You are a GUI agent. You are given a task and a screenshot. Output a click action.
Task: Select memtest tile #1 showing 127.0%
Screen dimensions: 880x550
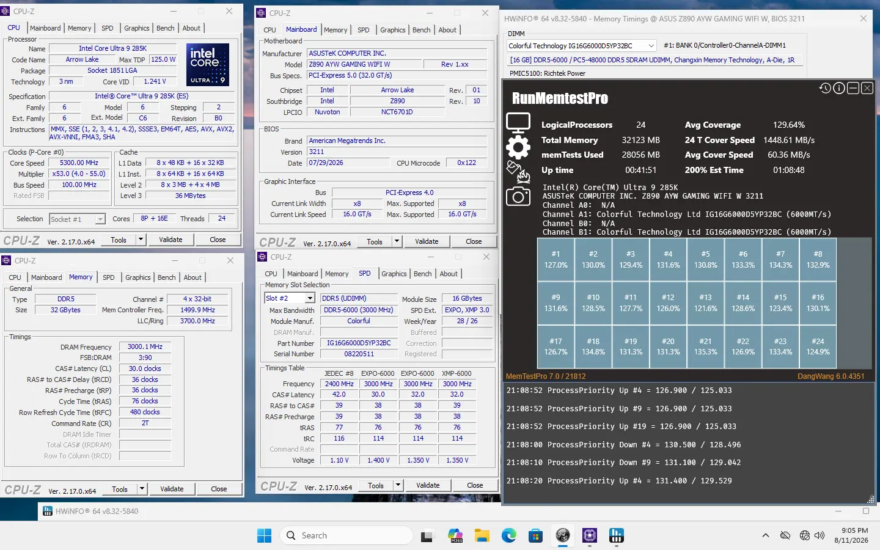tap(555, 259)
